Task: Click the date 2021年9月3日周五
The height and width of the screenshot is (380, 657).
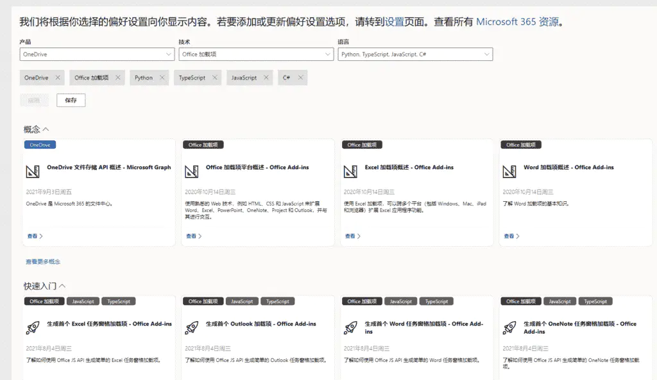Action: (x=49, y=192)
